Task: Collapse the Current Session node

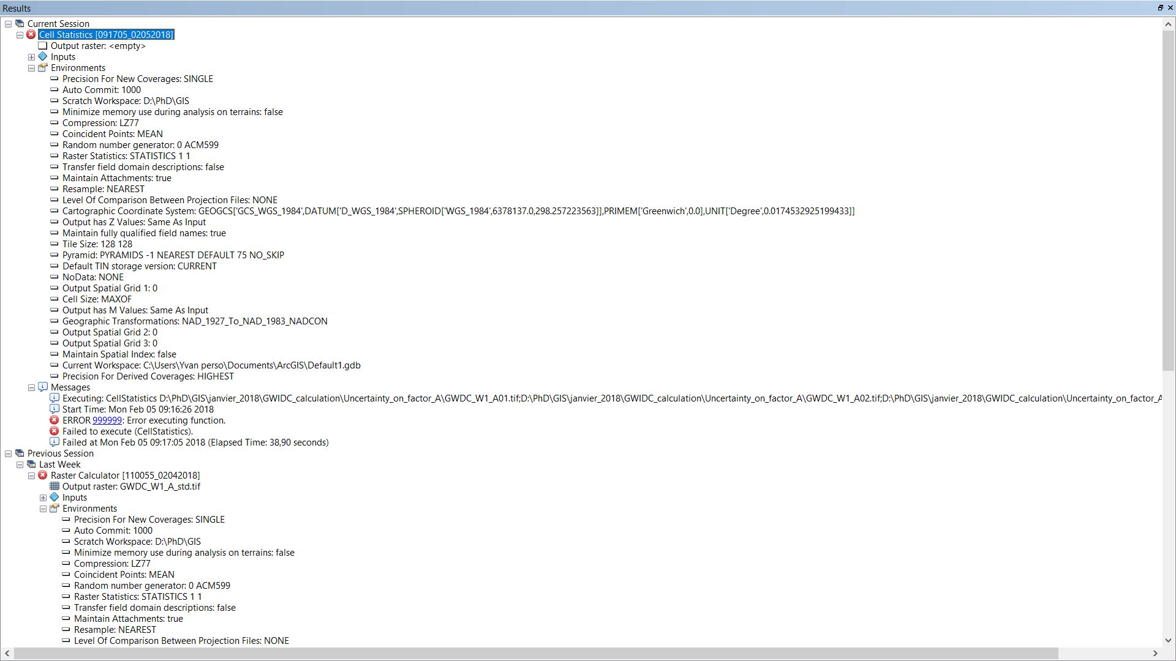Action: tap(9, 24)
